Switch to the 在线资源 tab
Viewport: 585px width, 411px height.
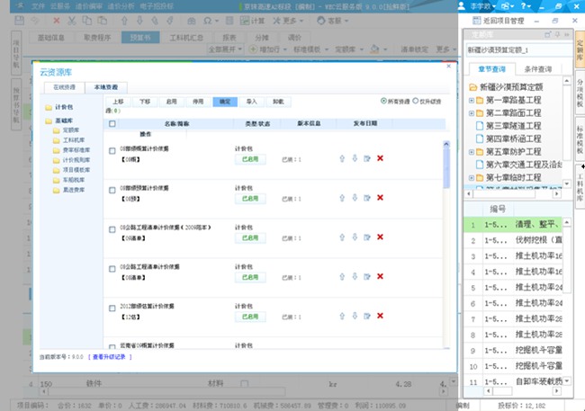tap(64, 86)
